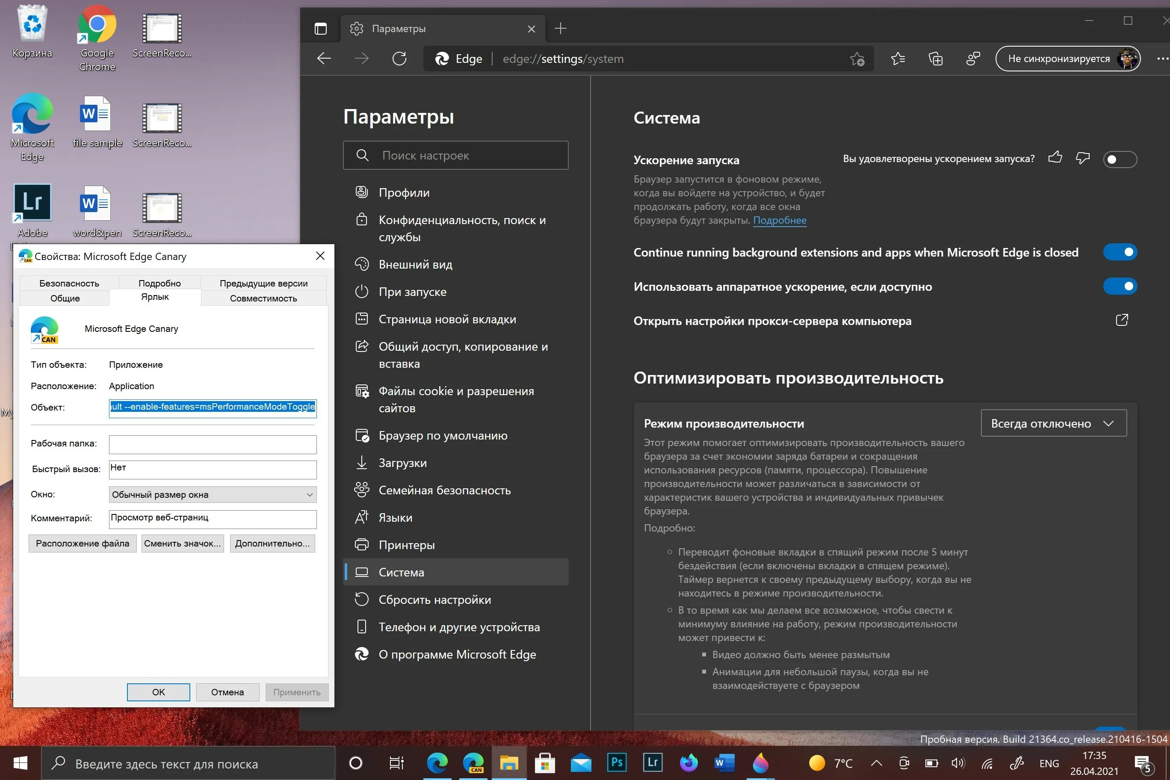Open 'Профили' settings section
Viewport: 1170px width, 780px height.
pos(456,192)
